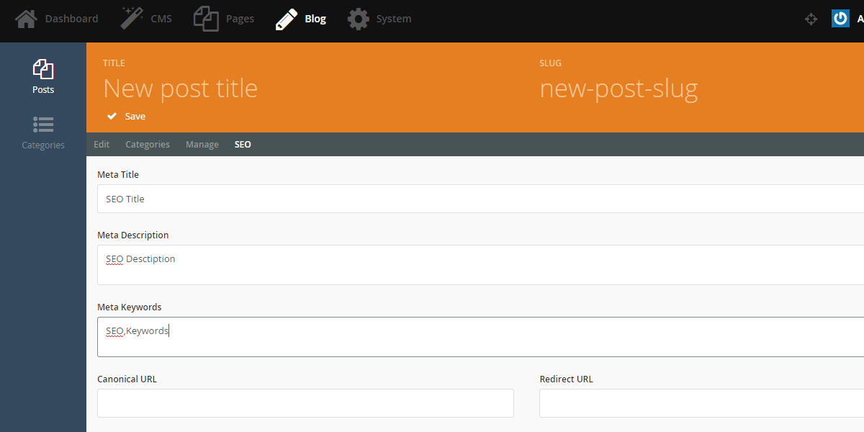Click the Meta Title label
Screen dimensions: 864x432
(x=118, y=175)
